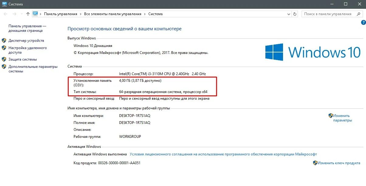
Task: Open recent locations dropdown arrow
Action: pyautogui.click(x=22, y=14)
